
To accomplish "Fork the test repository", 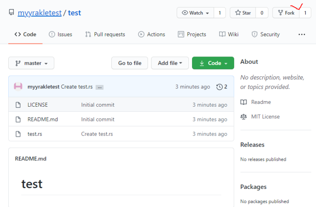I will tap(286, 13).
